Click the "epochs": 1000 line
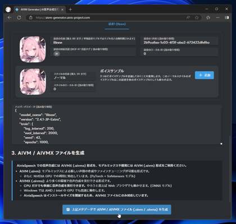 pyautogui.click(x=36, y=142)
